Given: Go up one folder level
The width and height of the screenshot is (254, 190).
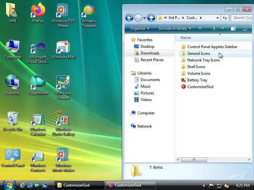Looking at the screenshot, I should click(x=151, y=18).
